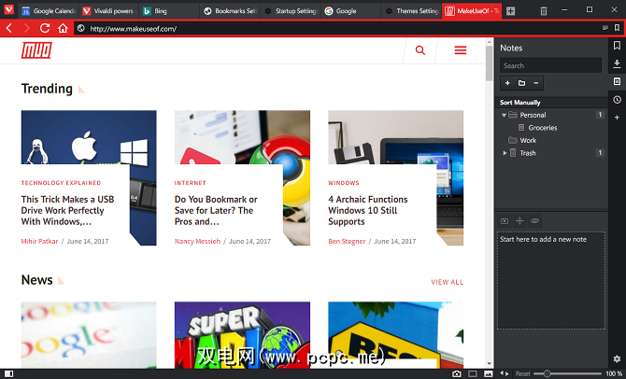626x379 pixels.
Task: Open page actions in the status bar
Action: tap(505, 373)
